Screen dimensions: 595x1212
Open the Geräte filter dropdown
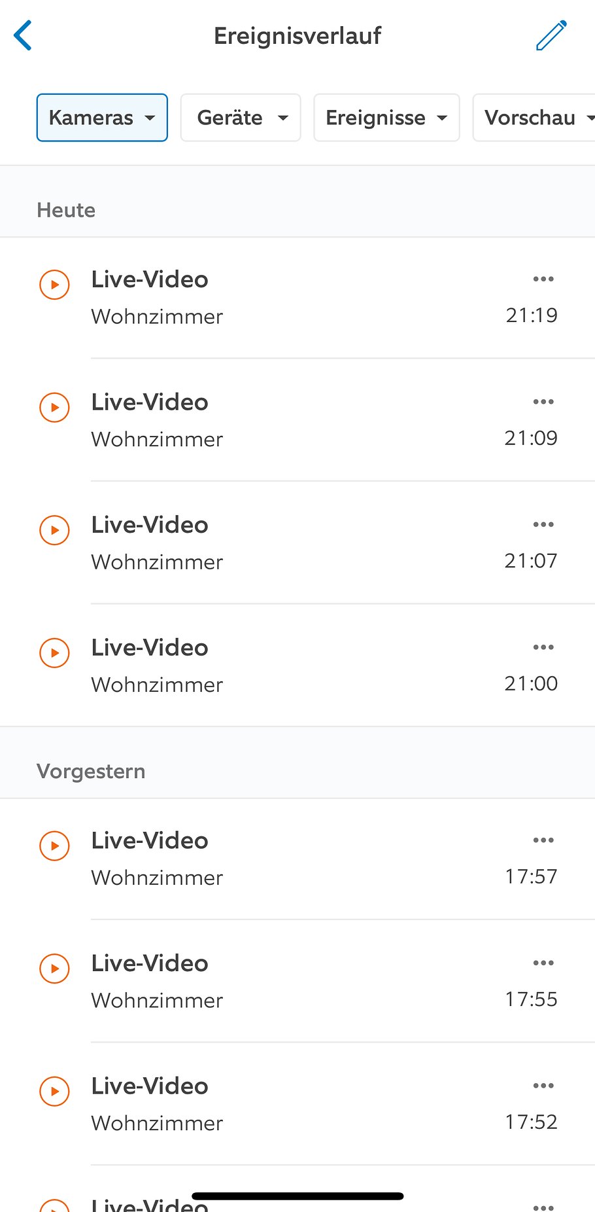[x=241, y=118]
